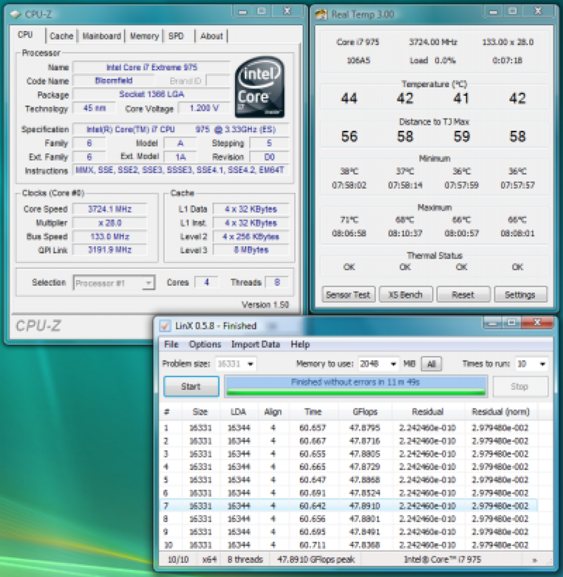Close the LinX window
This screenshot has height=577, width=563.
click(538, 323)
